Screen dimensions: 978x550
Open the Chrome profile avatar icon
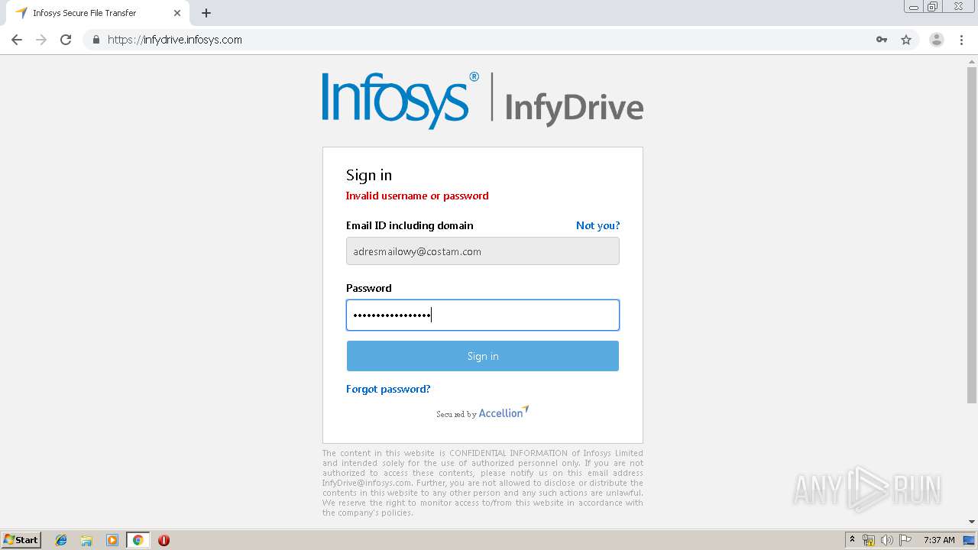click(937, 40)
